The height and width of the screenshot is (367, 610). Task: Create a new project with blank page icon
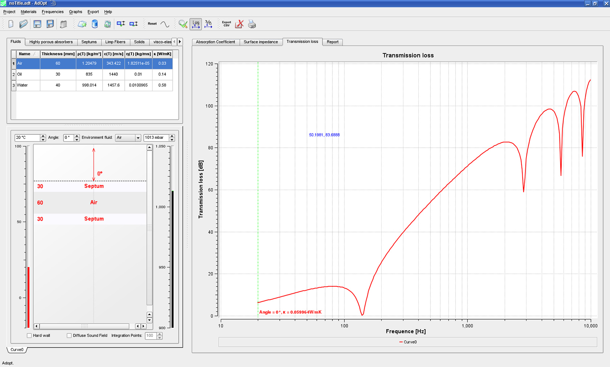point(11,24)
